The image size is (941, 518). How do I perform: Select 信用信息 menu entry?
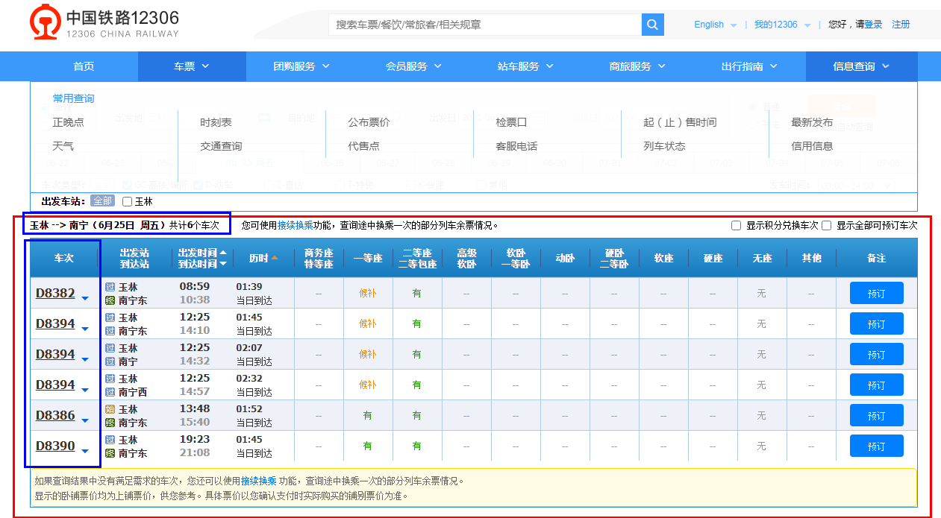tap(812, 146)
